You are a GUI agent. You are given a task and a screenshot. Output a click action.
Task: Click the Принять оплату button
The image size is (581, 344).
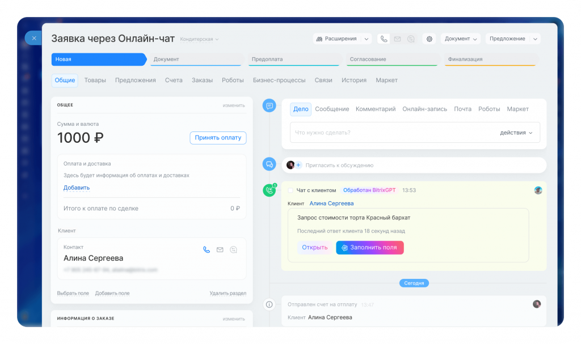point(218,138)
